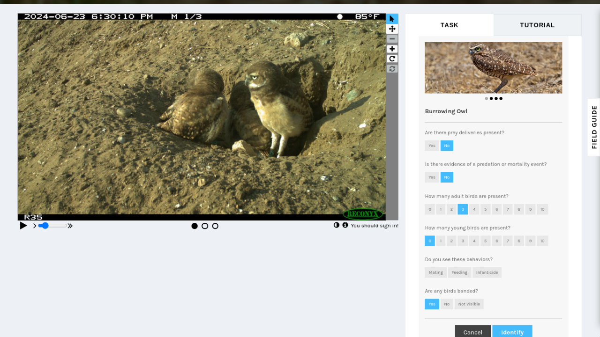Show the second frame of the sequence
Screen dimensions: 600x337
(205, 226)
